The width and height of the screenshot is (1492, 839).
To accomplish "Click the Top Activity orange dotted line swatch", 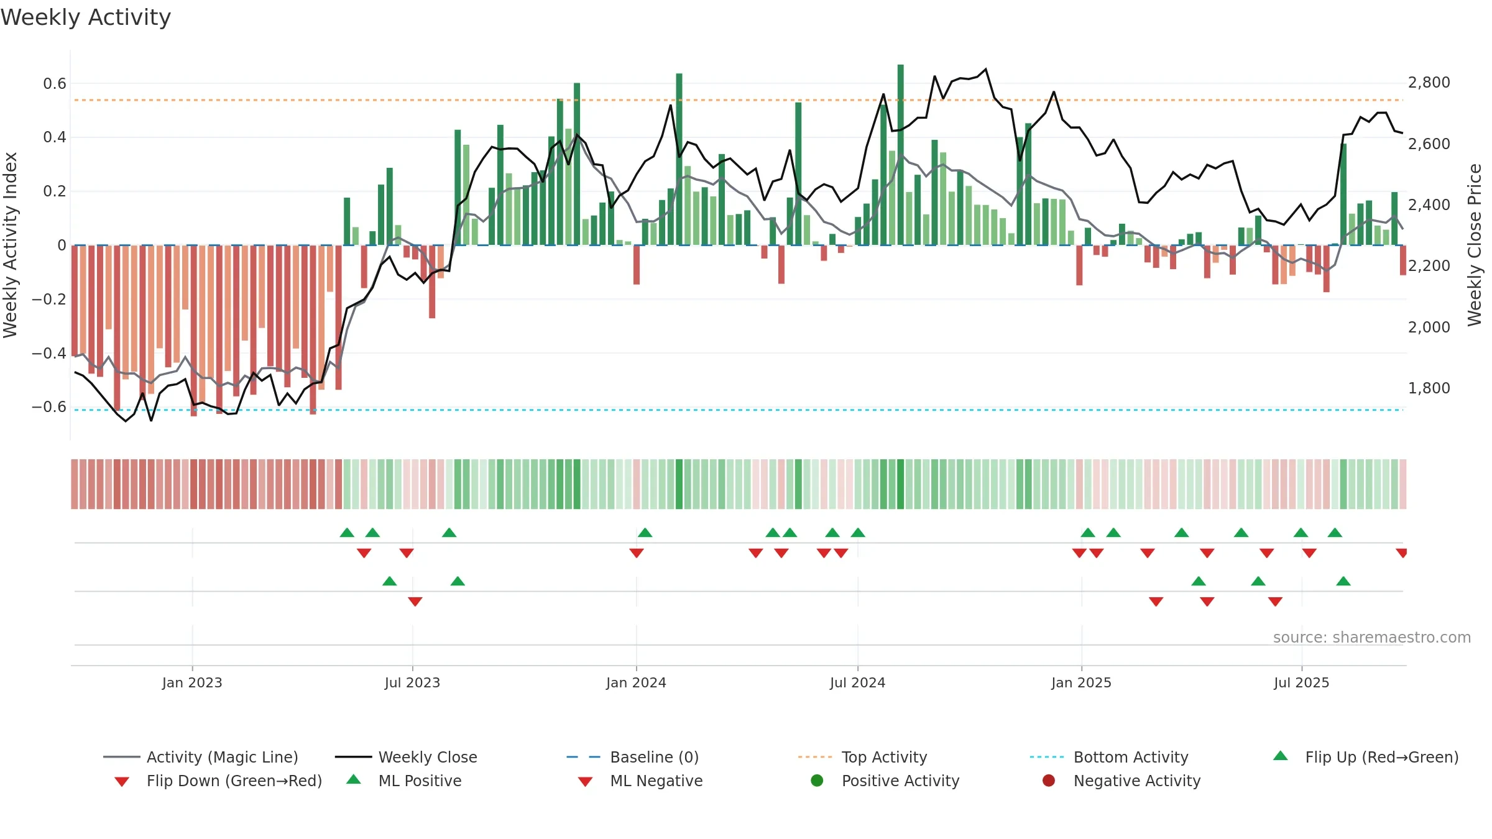I will click(815, 757).
